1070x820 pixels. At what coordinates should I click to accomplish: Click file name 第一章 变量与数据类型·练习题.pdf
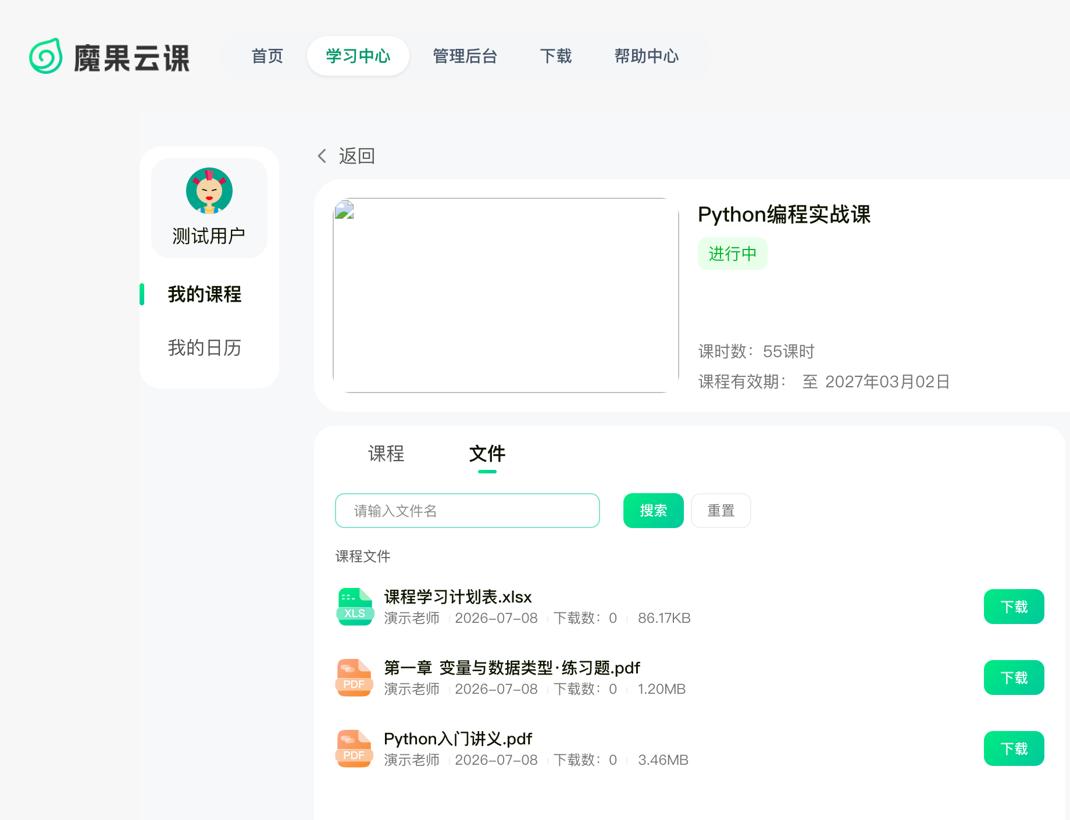tap(512, 668)
